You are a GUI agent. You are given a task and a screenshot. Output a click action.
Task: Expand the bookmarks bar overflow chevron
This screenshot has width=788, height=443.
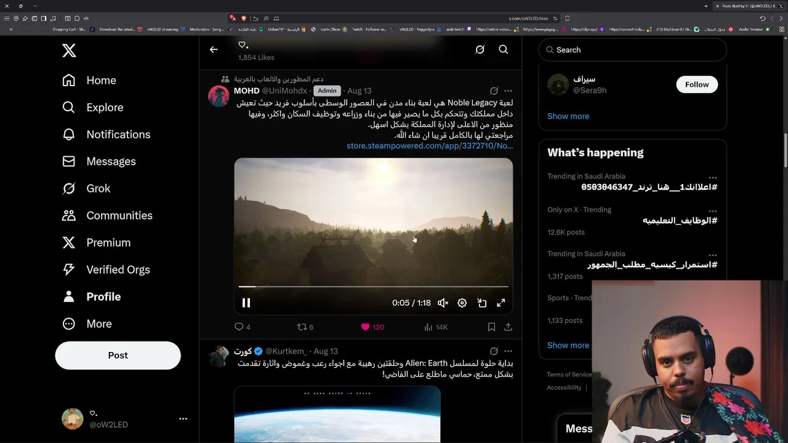pos(11,30)
